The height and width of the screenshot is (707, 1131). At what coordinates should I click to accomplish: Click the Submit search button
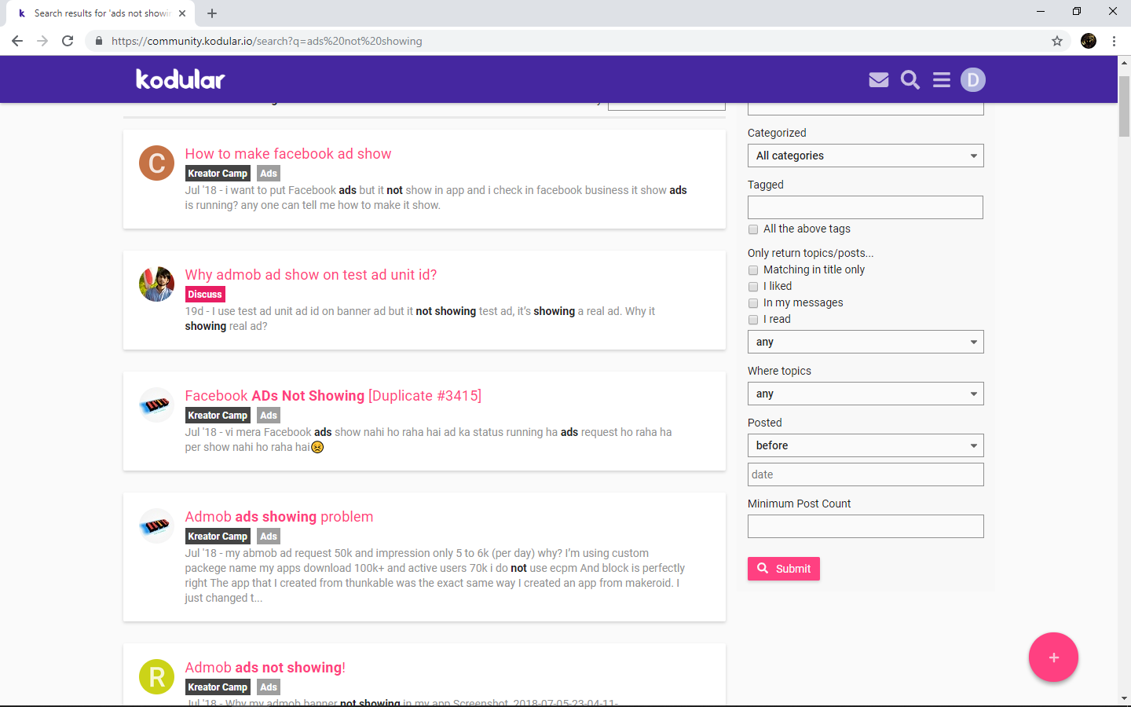[x=783, y=568]
